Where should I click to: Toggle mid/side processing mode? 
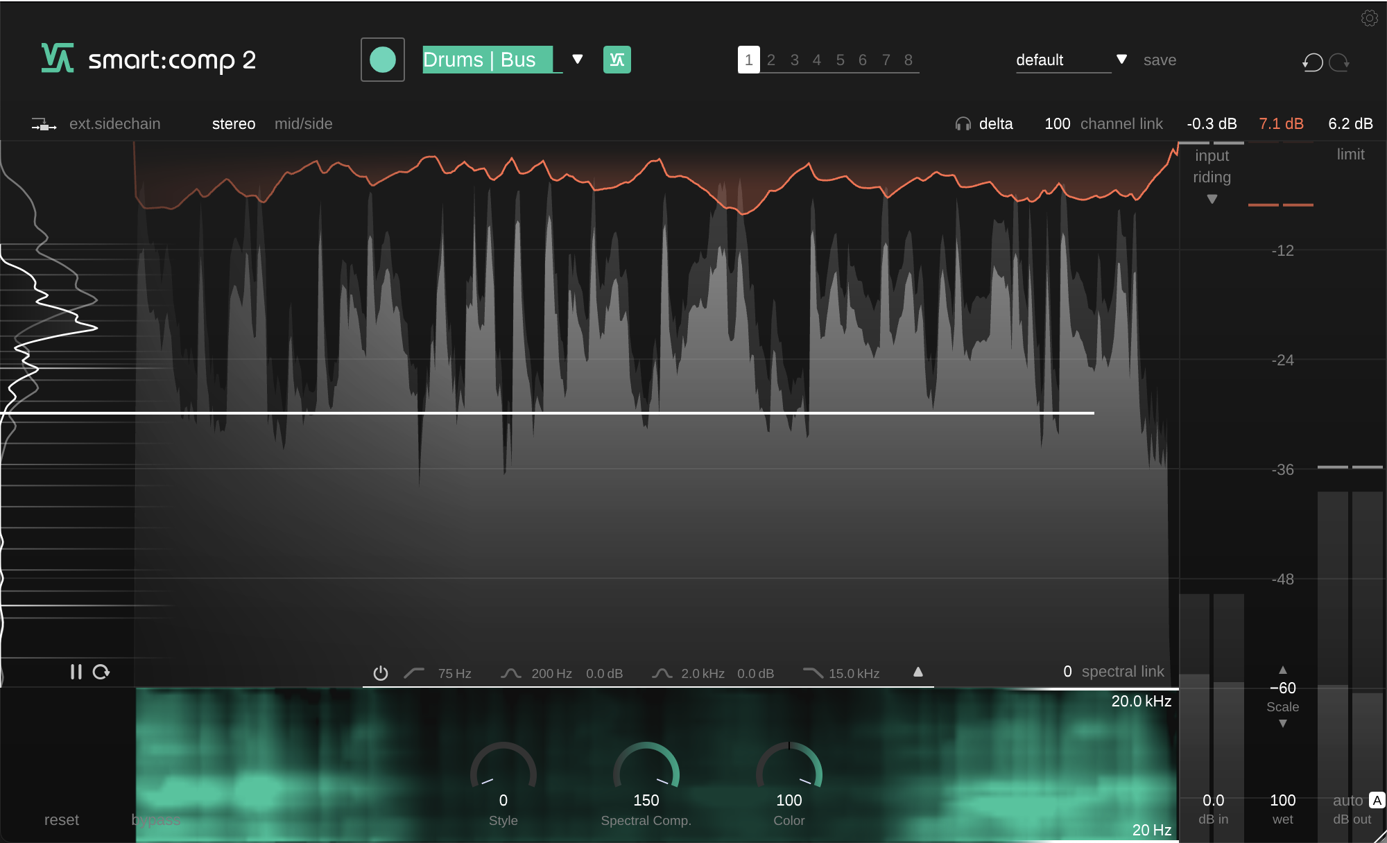tap(302, 124)
